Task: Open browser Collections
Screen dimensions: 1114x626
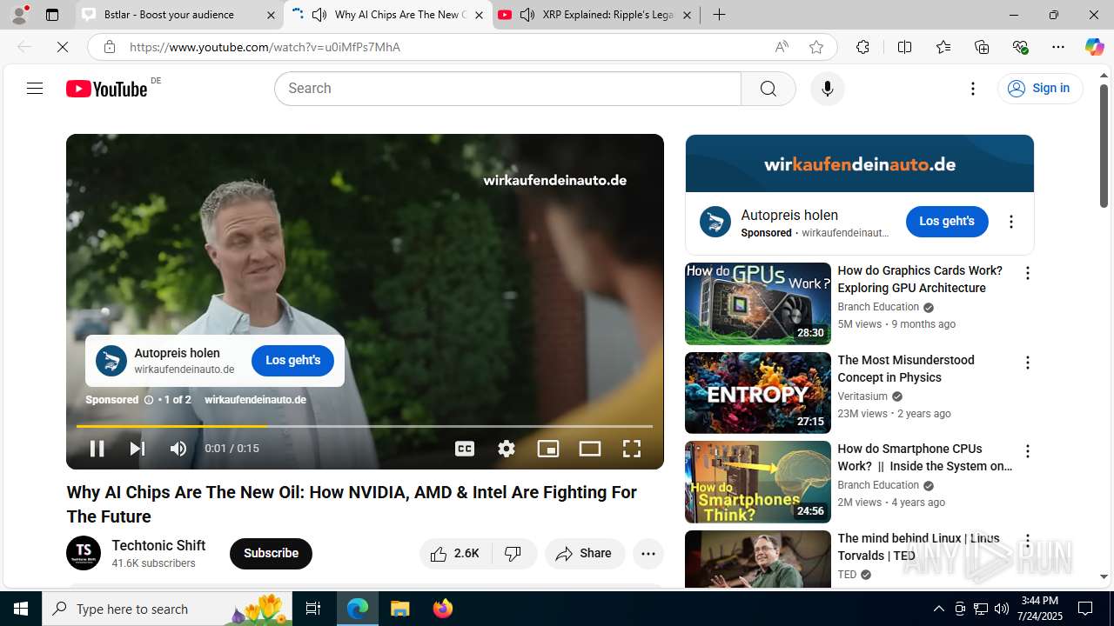Action: pos(982,47)
